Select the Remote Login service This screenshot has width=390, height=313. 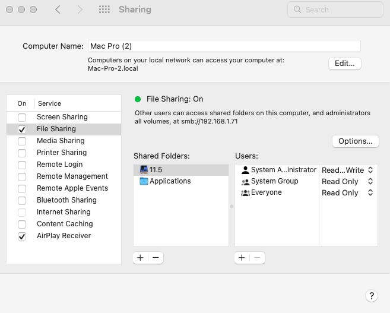pos(59,165)
